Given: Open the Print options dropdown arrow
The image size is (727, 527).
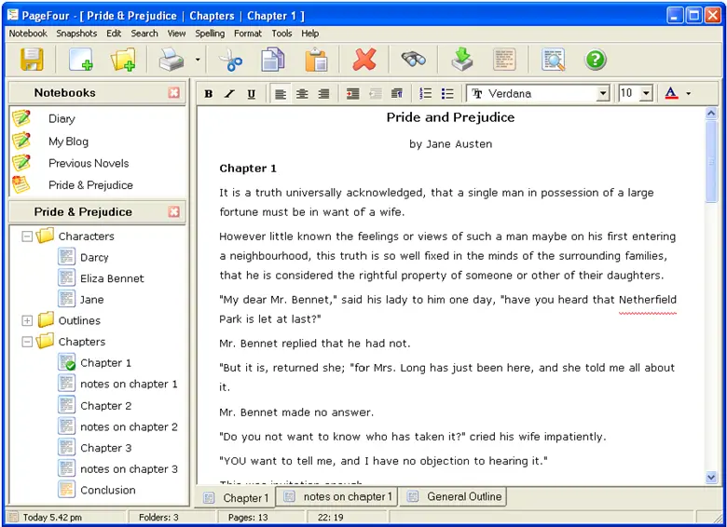Looking at the screenshot, I should 198,60.
